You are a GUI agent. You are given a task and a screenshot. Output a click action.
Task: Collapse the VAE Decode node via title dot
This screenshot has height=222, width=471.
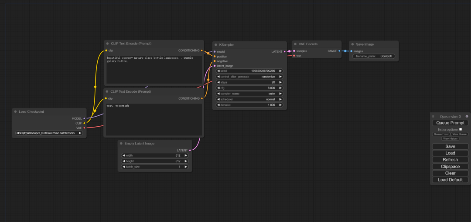tap(295, 44)
